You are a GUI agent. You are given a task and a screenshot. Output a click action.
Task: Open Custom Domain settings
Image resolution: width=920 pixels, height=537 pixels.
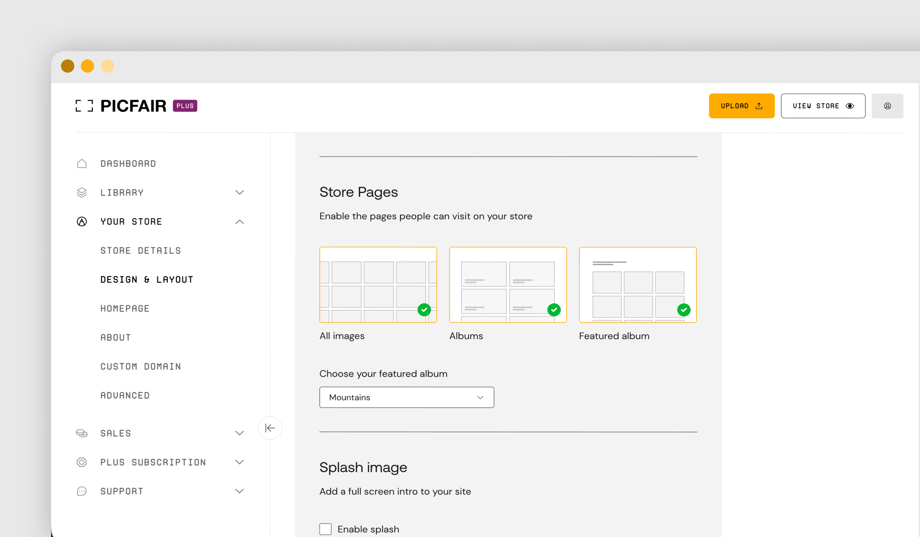tap(141, 366)
